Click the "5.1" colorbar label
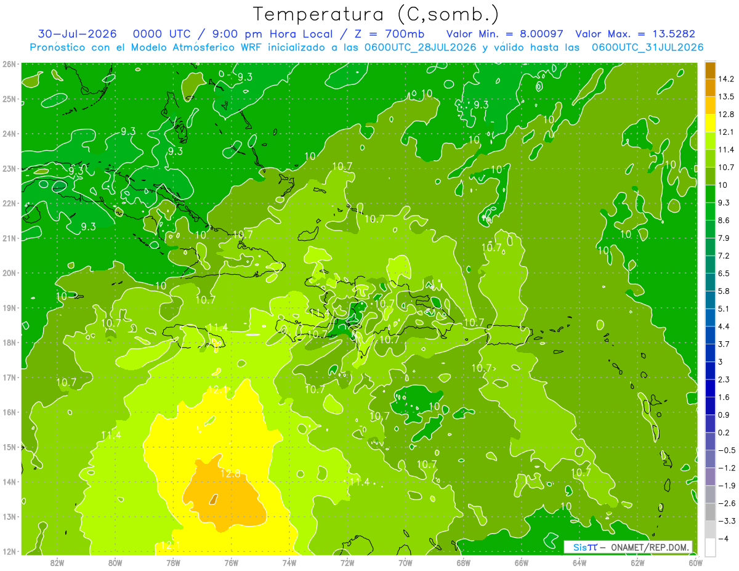Image resolution: width=739 pixels, height=571 pixels. (x=724, y=309)
